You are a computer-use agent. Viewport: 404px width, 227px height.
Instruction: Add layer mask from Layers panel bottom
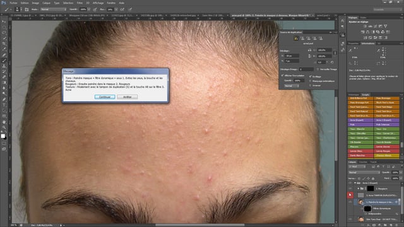tap(374, 225)
